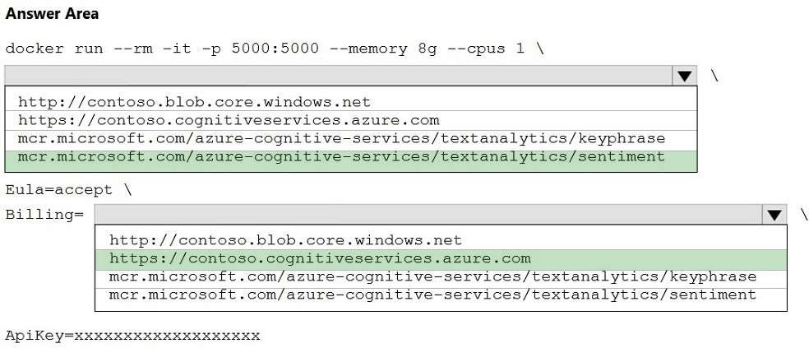809x348 pixels.
Task: Click the empty image selection box
Action: pos(337,77)
